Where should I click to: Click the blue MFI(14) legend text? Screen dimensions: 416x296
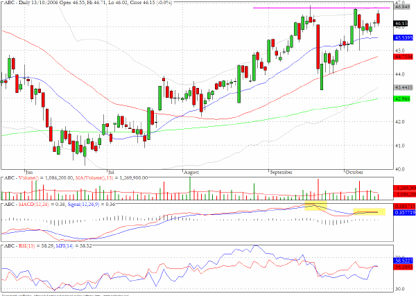64,246
